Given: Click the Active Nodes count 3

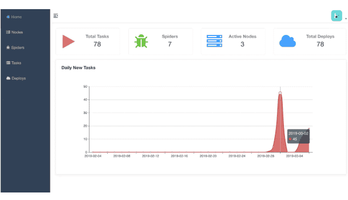Looking at the screenshot, I should coord(242,44).
